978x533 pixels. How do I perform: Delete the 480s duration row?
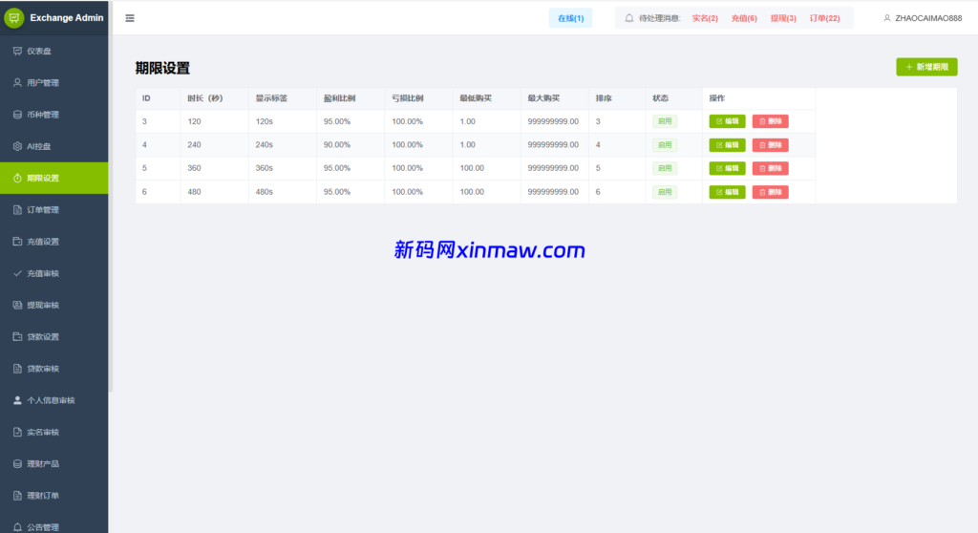(771, 192)
